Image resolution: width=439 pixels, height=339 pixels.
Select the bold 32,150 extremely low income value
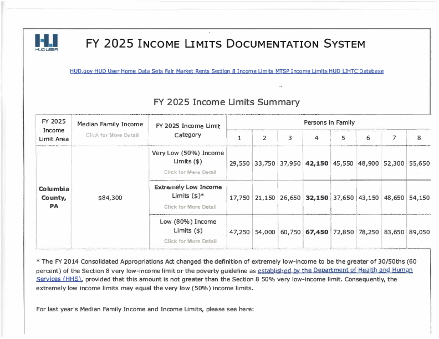317,198
